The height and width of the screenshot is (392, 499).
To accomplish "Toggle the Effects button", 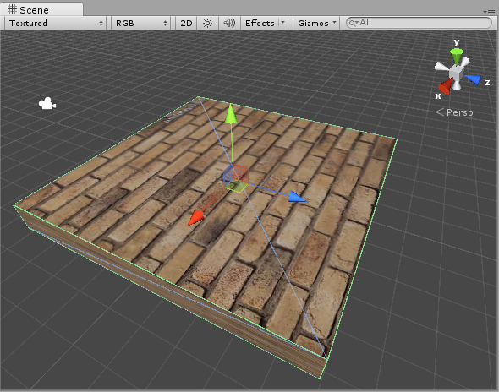I will pyautogui.click(x=260, y=23).
